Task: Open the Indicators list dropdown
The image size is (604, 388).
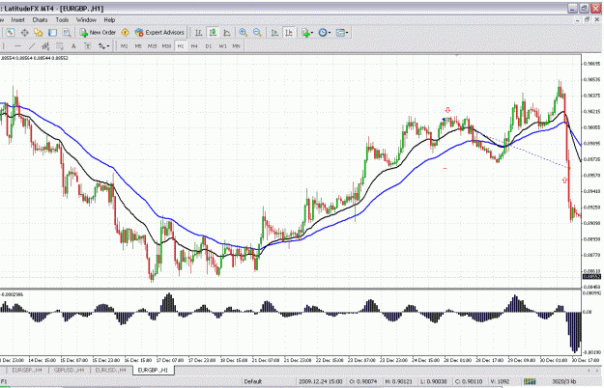Action: [307, 33]
